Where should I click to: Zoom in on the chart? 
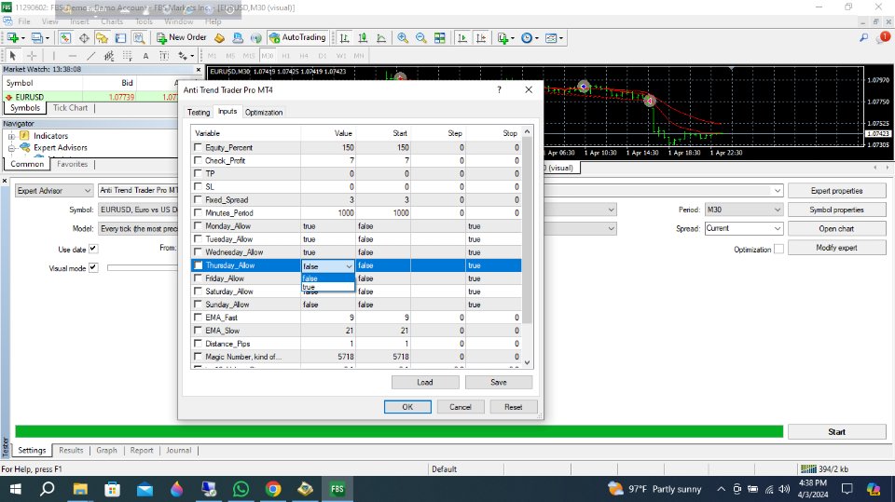(x=403, y=37)
